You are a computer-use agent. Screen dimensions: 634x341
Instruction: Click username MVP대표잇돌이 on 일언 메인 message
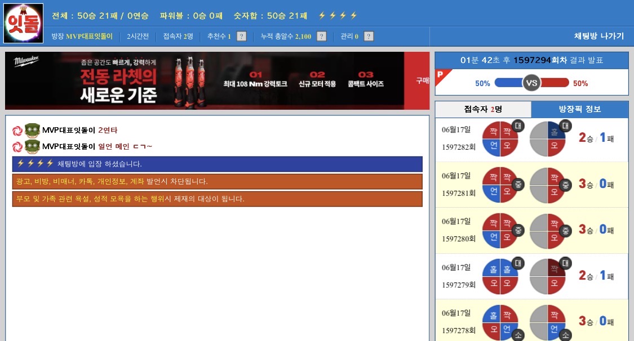tap(69, 146)
